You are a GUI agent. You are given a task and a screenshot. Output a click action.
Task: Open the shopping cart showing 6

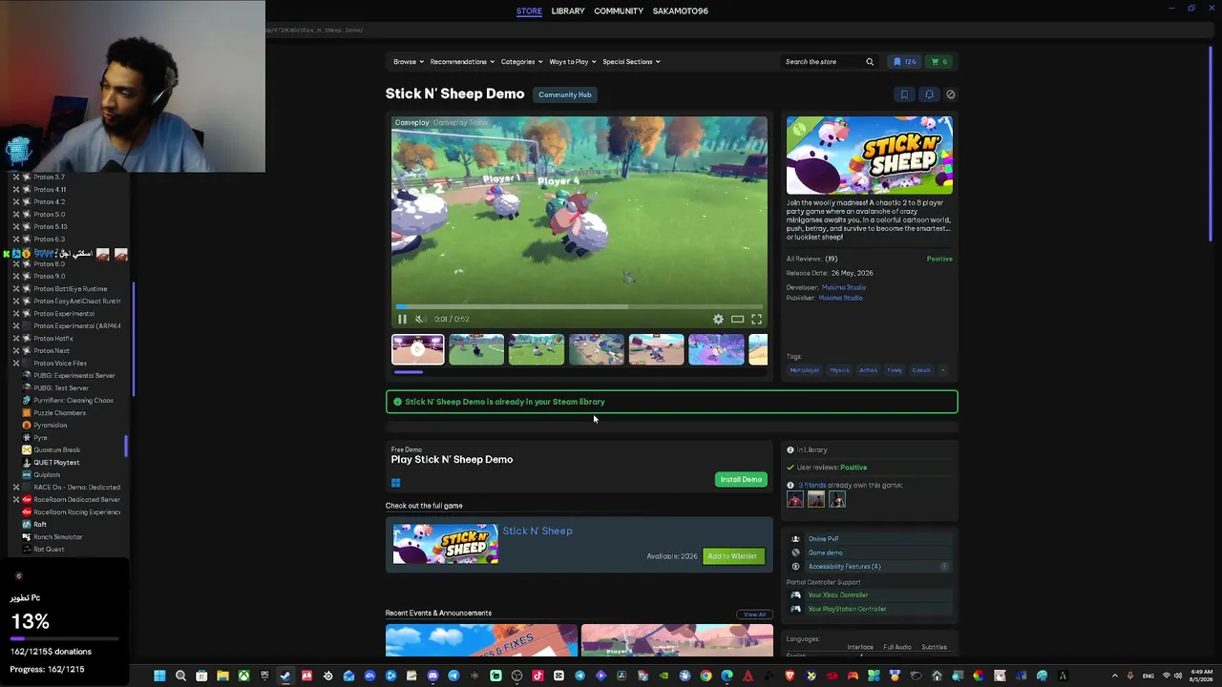tap(939, 62)
